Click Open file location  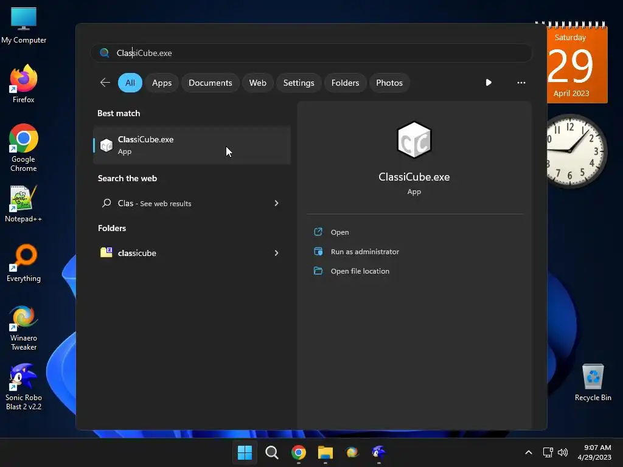[x=360, y=271]
